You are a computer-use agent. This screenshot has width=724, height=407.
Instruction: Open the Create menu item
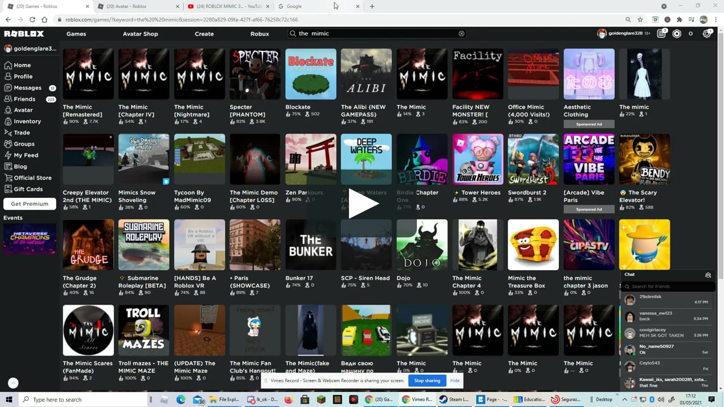[204, 34]
